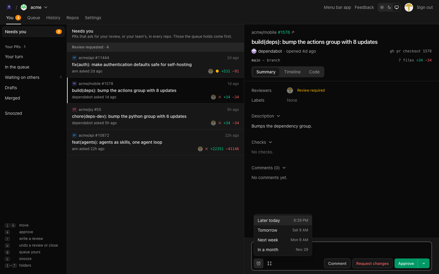This screenshot has width=439, height=274.
Task: Open the Approve options dropdown arrow
Action: tap(424, 263)
